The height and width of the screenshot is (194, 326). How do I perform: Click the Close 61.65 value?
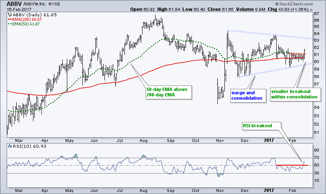tap(220, 9)
